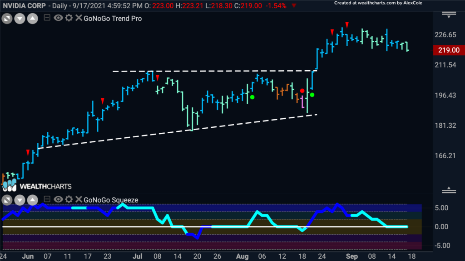Open GoNoGo Trend Pro settings gear
The width and height of the screenshot is (465, 261).
click(x=69, y=18)
